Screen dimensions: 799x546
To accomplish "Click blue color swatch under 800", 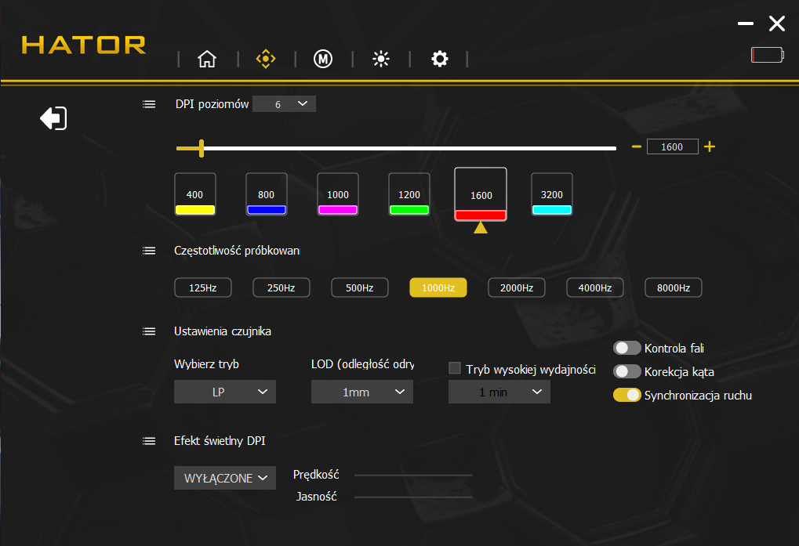I will 267,210.
